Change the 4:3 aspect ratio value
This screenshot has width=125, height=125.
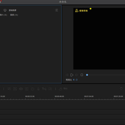(x=75, y=80)
